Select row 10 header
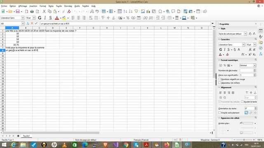This screenshot has width=264, height=148. coord(3,56)
